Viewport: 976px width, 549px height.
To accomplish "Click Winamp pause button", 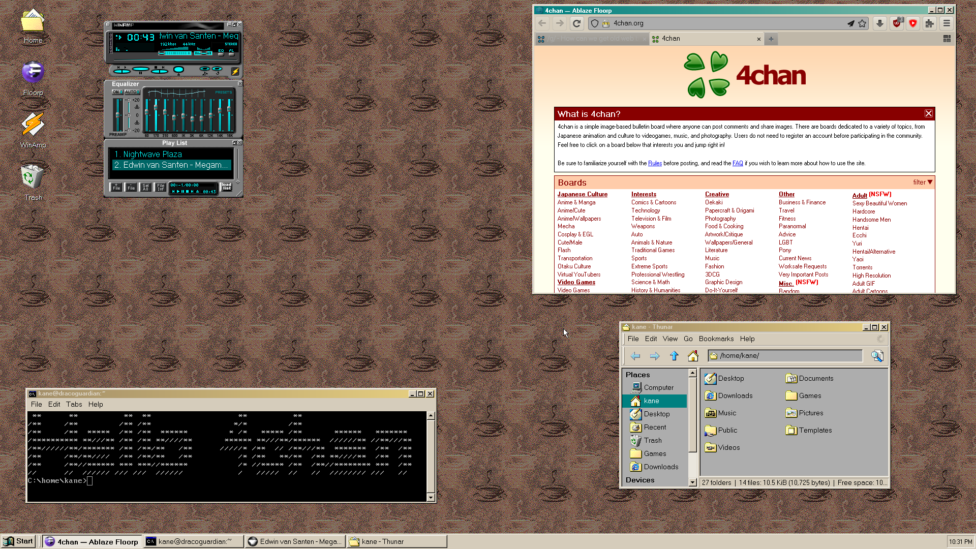I will pos(141,70).
